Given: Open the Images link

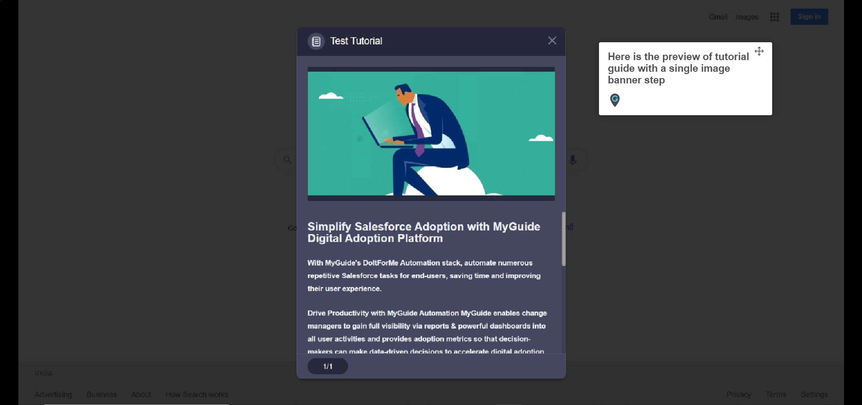Looking at the screenshot, I should click(747, 17).
